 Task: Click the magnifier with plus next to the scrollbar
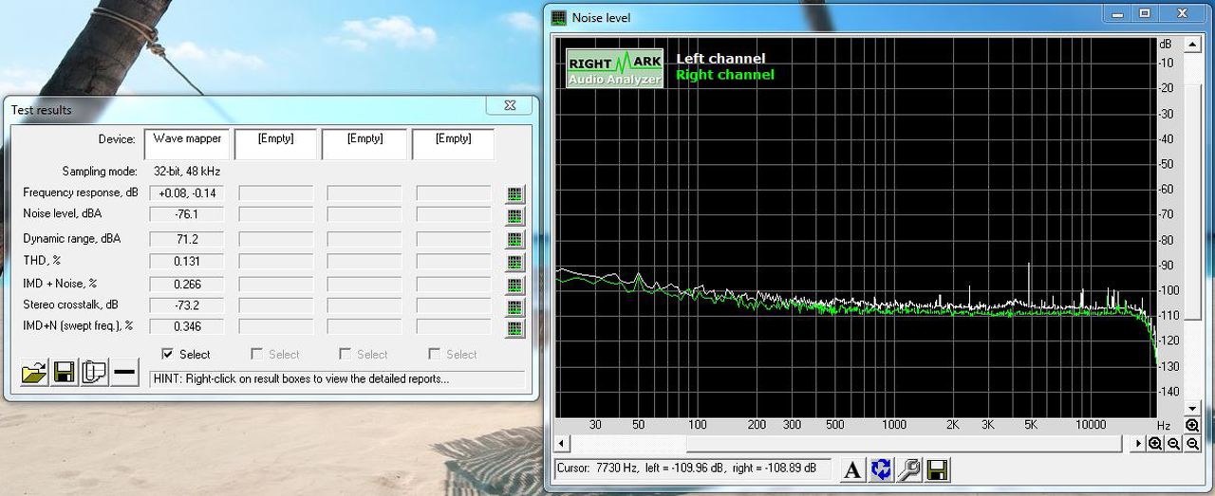(x=1155, y=444)
